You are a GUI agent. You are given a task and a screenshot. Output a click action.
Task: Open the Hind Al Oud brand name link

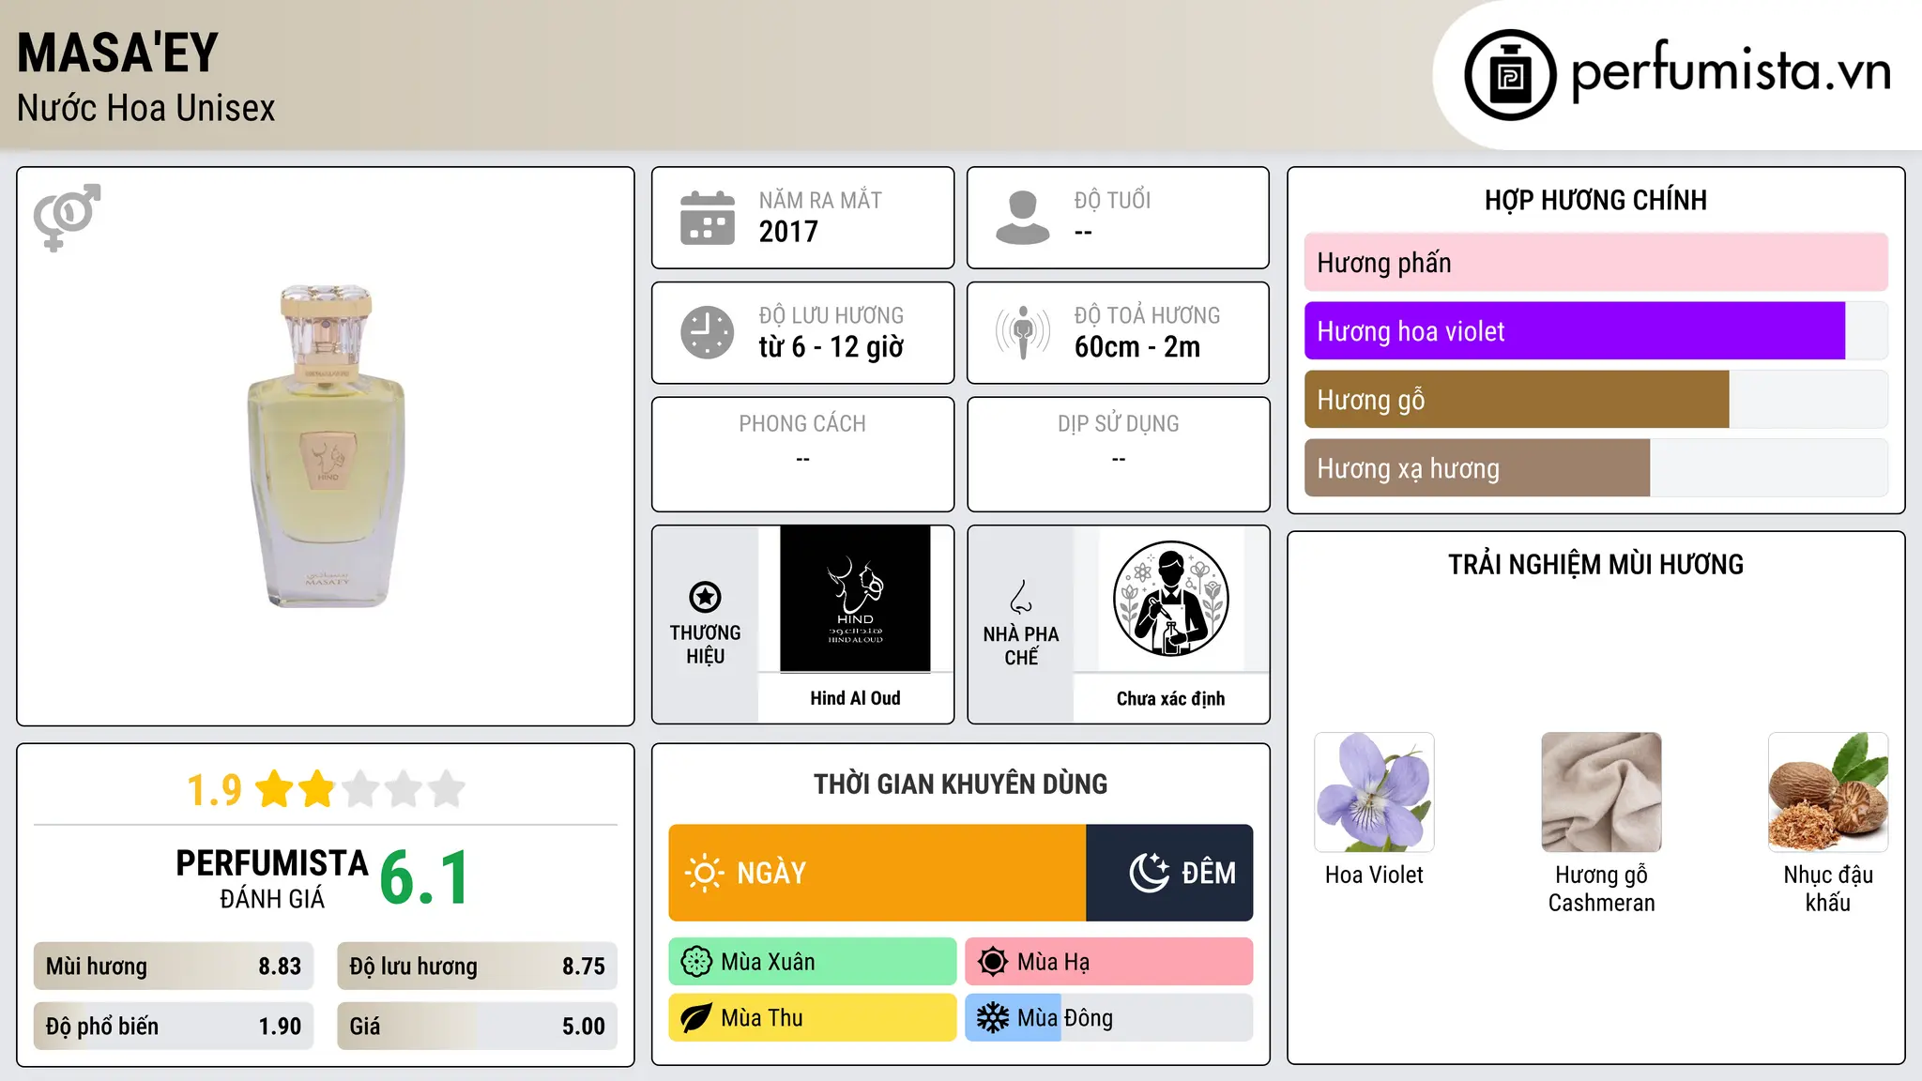click(855, 698)
